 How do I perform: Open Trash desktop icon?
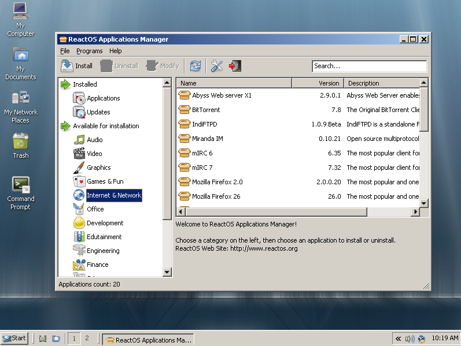point(20,146)
